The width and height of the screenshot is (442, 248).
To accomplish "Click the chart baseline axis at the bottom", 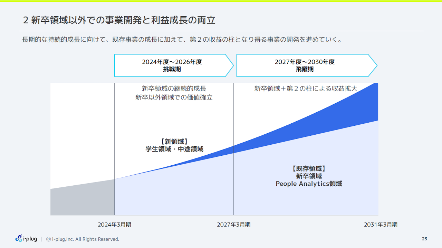I will tap(214, 215).
